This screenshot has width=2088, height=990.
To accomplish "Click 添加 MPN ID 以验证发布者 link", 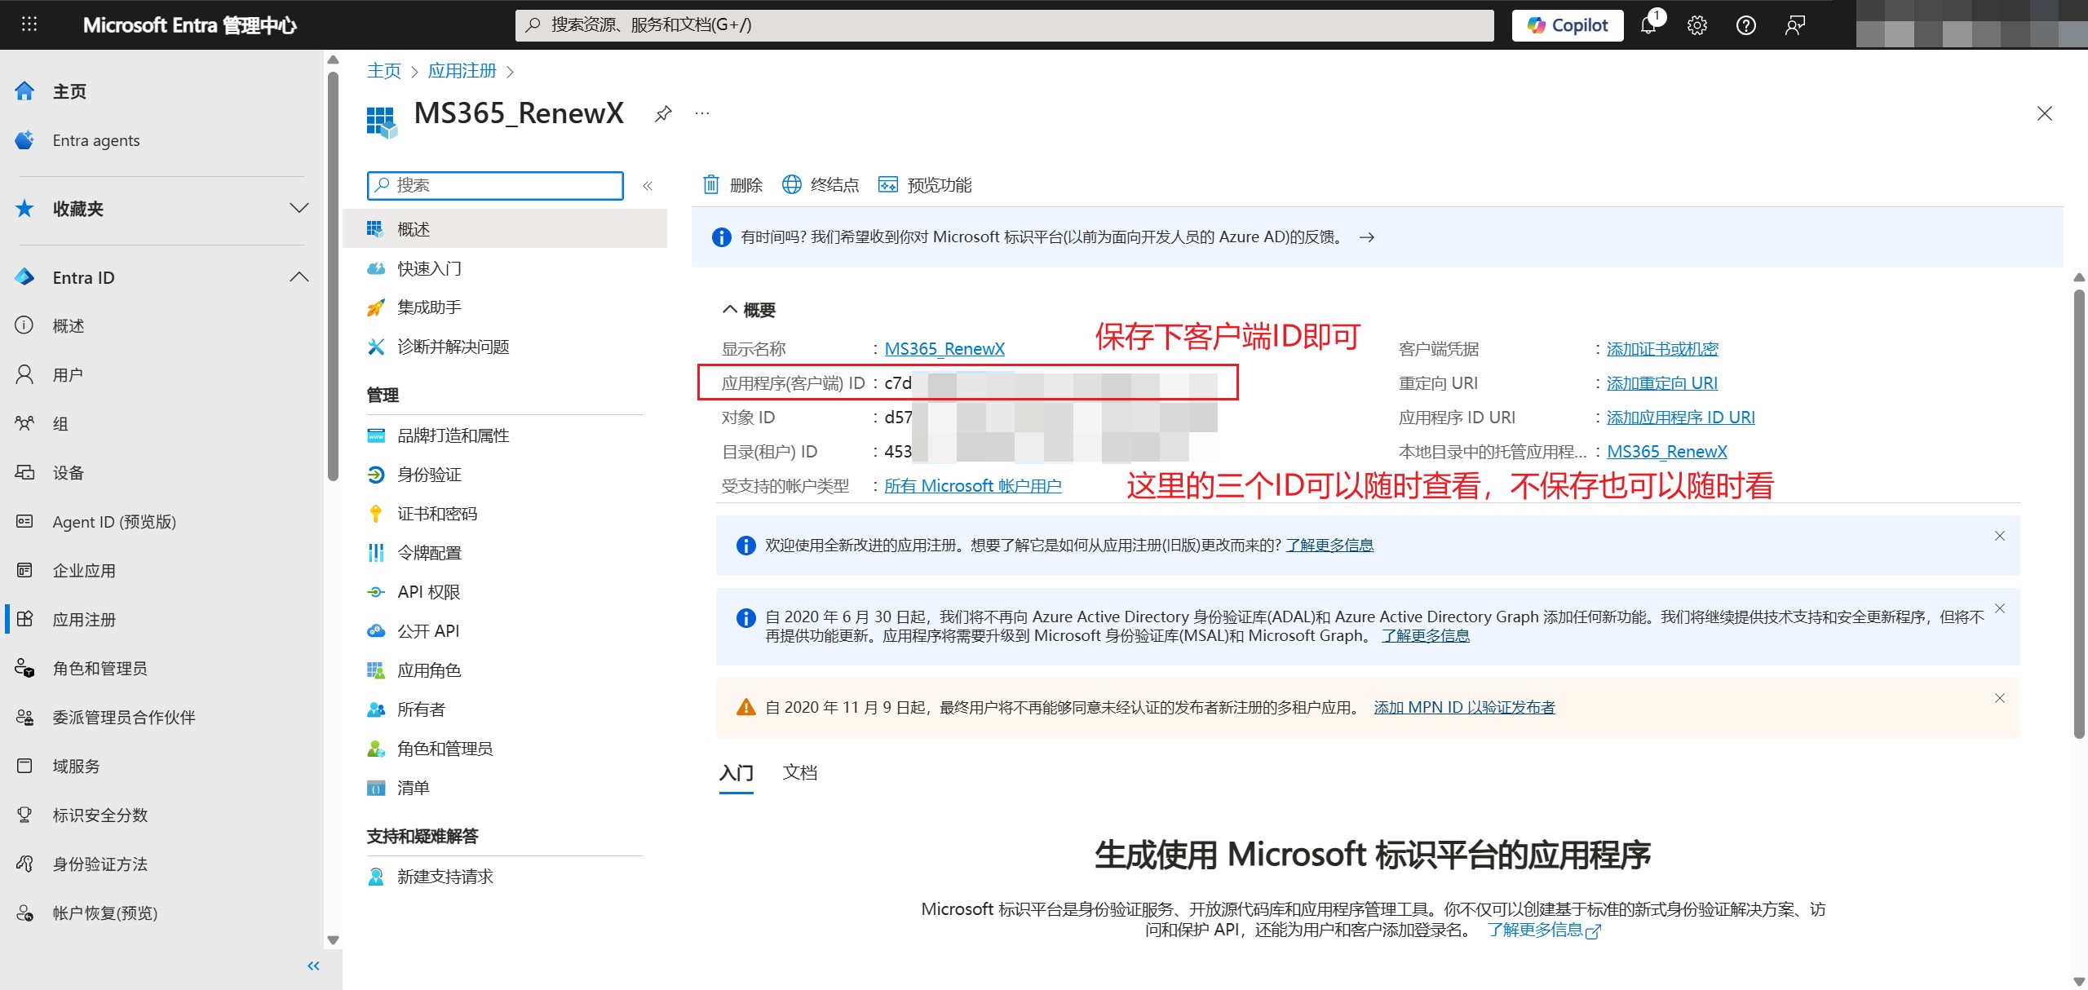I will tap(1464, 707).
